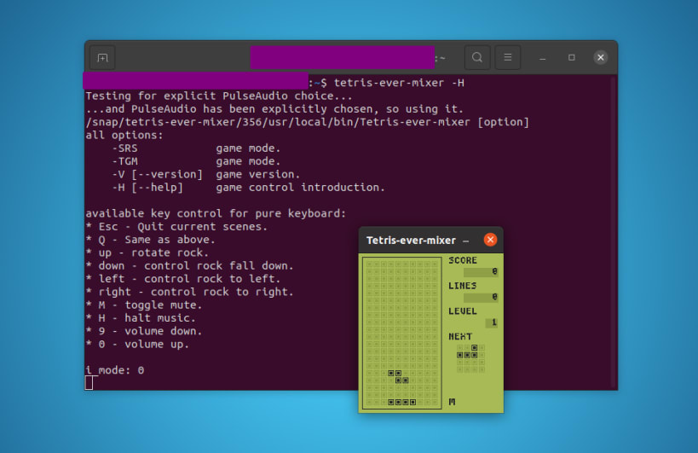The image size is (698, 453).
Task: Click the 'M - toggle mute.' line
Action: 144,305
